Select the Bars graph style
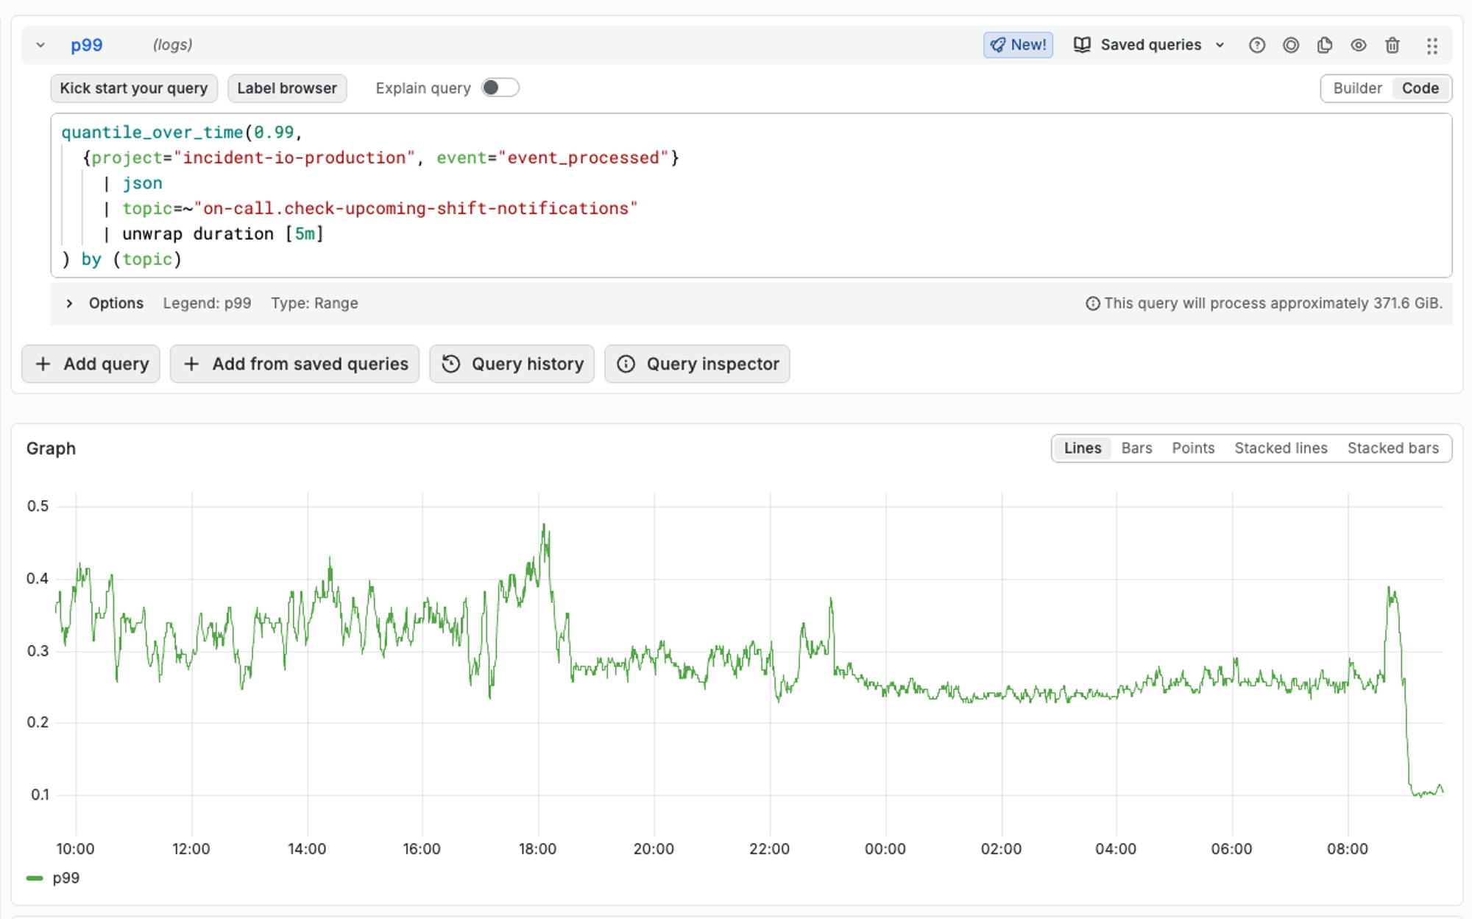The width and height of the screenshot is (1472, 919). [1136, 448]
